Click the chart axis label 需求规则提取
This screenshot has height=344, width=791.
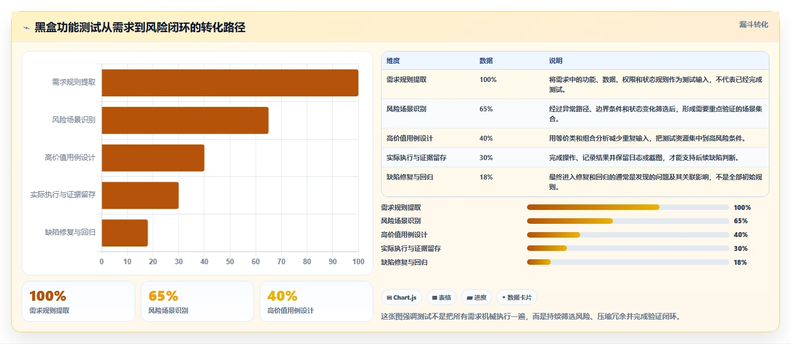pos(74,82)
